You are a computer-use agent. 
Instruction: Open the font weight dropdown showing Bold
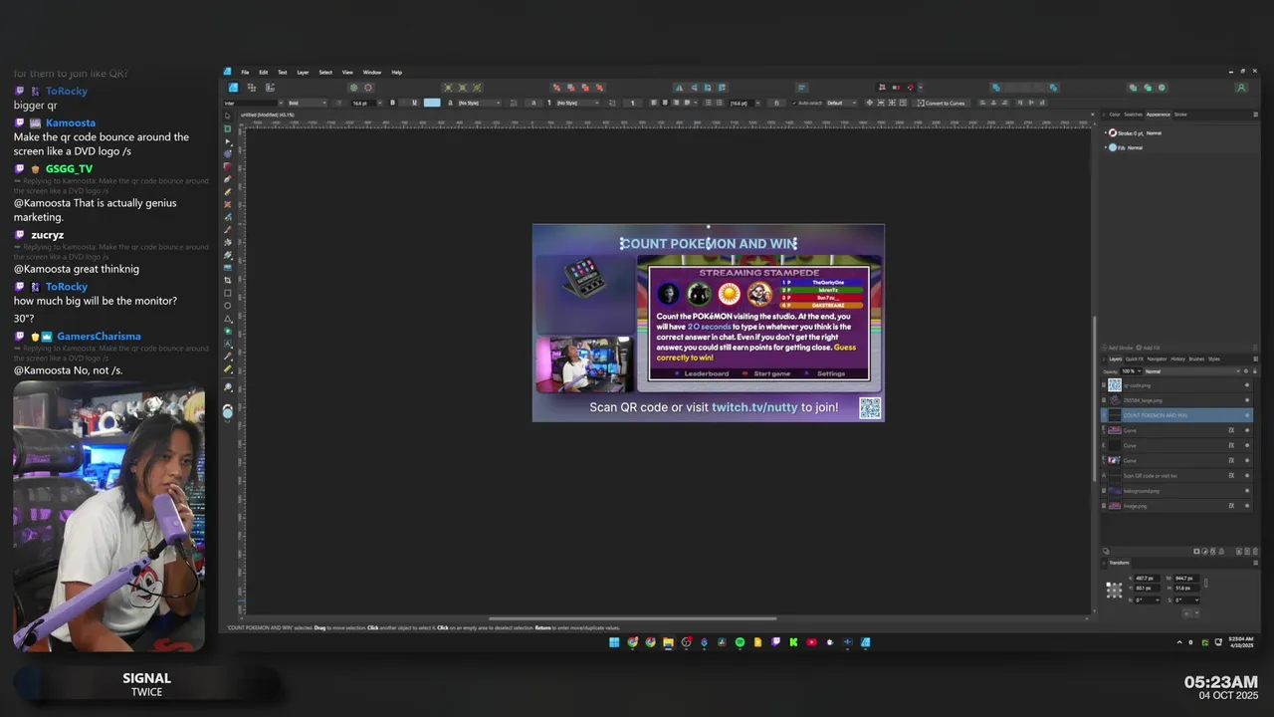point(307,103)
